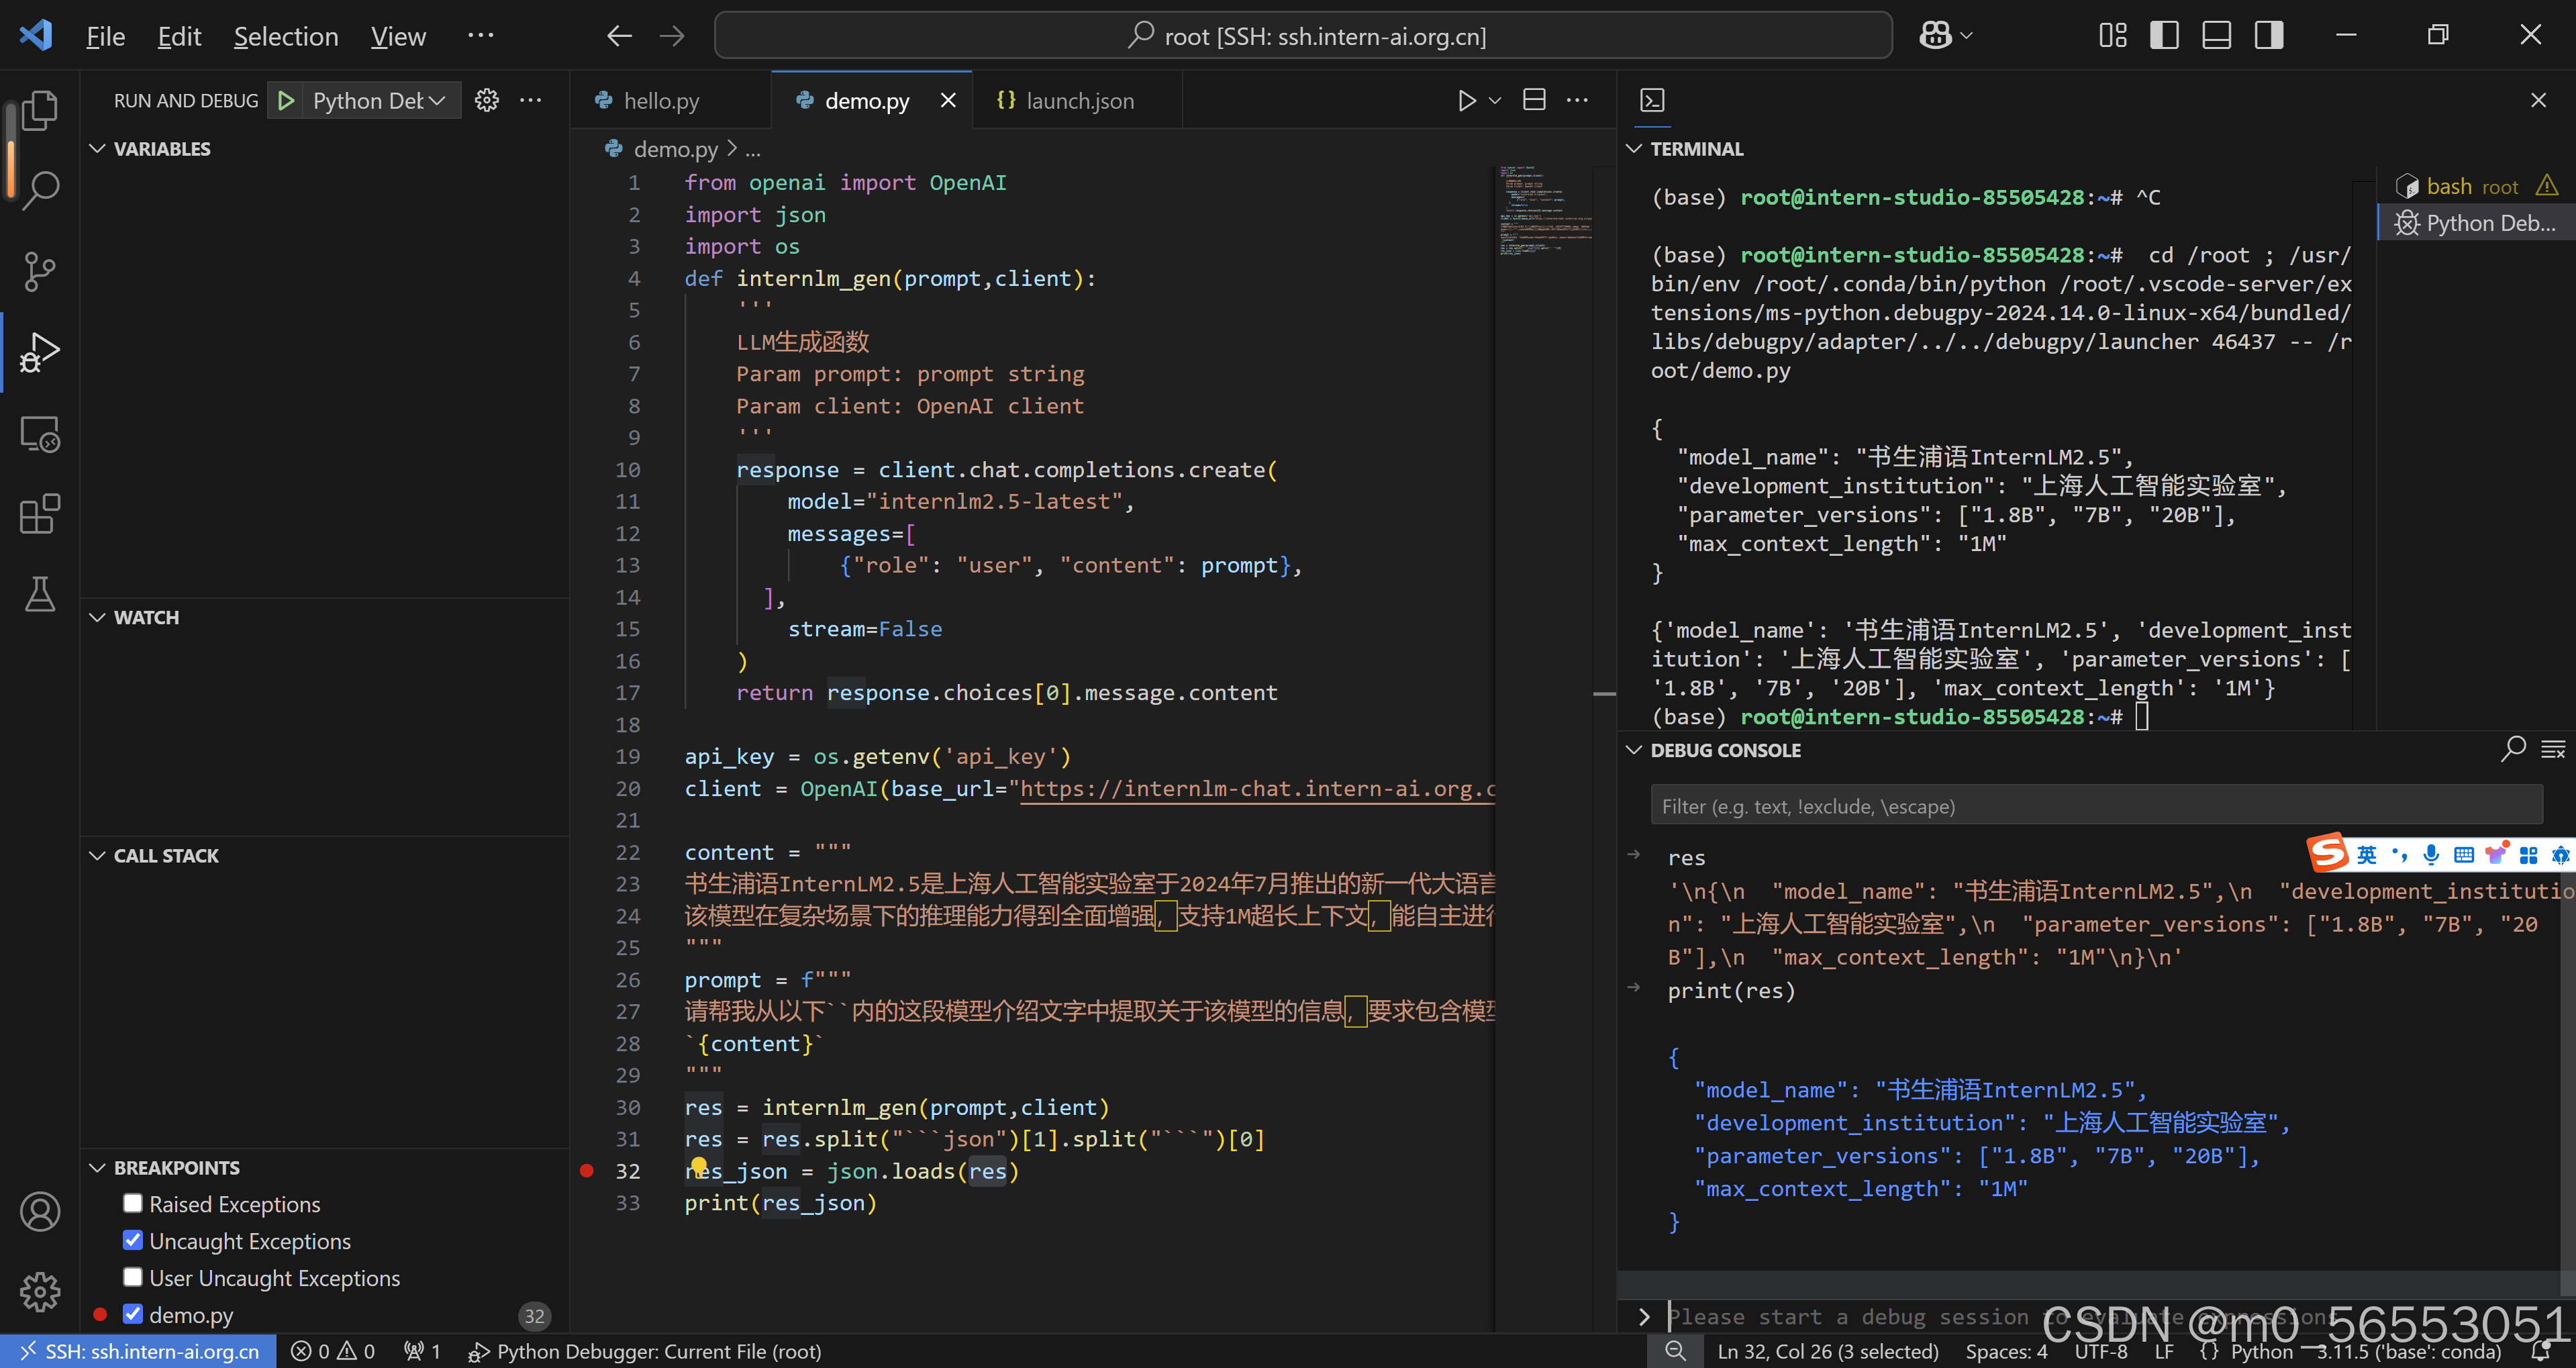Image resolution: width=2576 pixels, height=1368 pixels.
Task: Open the Selection menu
Action: [x=285, y=37]
